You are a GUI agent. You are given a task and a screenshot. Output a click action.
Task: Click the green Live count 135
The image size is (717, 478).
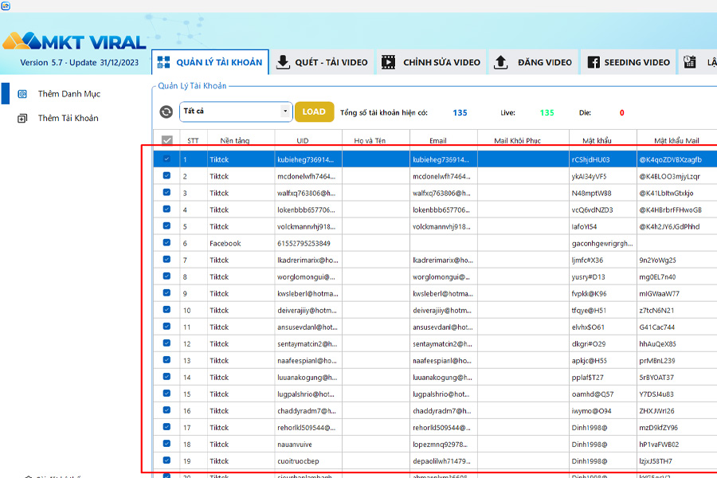pyautogui.click(x=547, y=112)
